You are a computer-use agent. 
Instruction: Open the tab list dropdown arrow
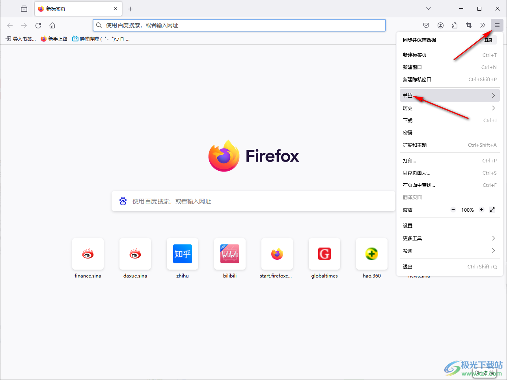tap(429, 9)
